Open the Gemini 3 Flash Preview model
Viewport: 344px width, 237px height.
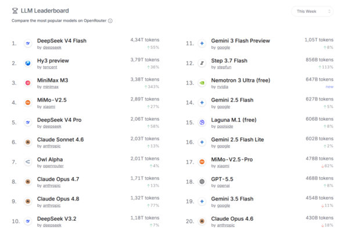click(x=241, y=41)
